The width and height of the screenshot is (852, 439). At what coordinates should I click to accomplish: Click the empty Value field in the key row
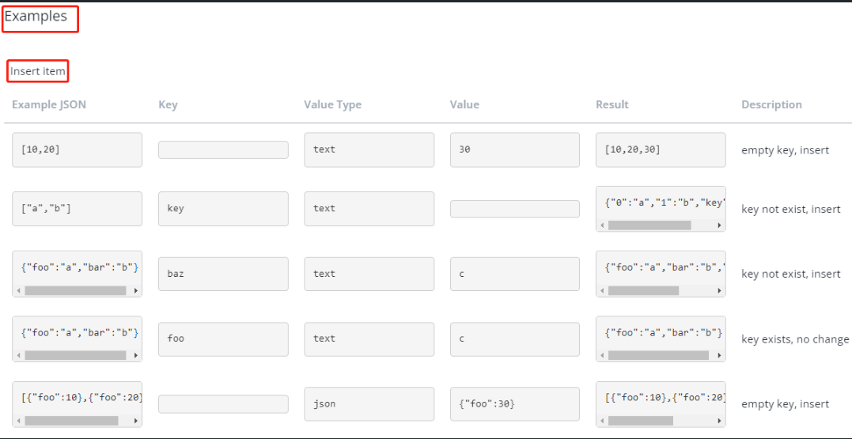[x=514, y=209]
